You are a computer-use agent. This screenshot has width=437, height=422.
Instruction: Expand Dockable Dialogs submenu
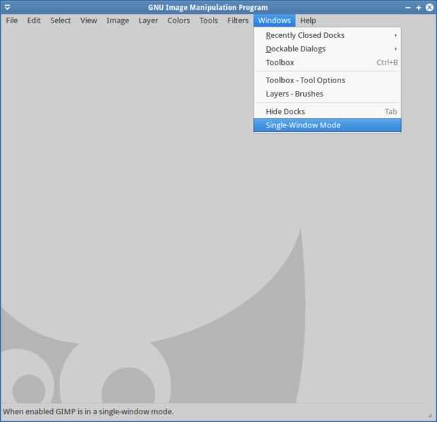point(328,49)
